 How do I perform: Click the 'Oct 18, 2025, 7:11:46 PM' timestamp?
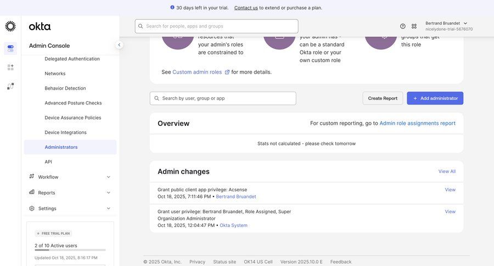(184, 197)
